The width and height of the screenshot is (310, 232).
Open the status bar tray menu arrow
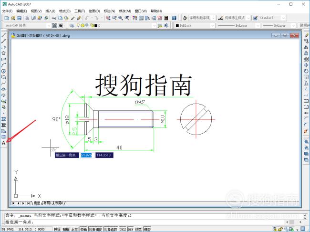(297, 230)
